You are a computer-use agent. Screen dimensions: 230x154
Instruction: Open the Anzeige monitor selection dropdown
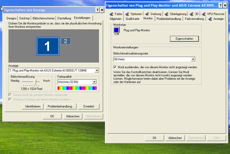pyautogui.click(x=96, y=71)
